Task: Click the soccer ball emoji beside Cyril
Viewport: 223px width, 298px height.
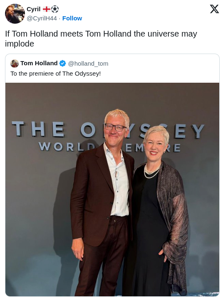Action: coord(55,9)
